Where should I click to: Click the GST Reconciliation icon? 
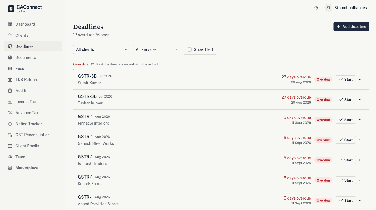[x=10, y=135]
